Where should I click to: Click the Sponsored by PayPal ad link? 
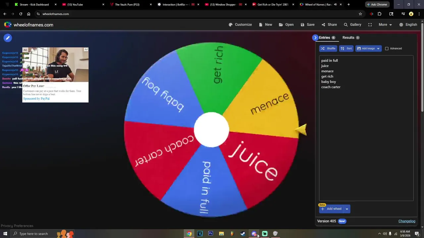(36, 99)
